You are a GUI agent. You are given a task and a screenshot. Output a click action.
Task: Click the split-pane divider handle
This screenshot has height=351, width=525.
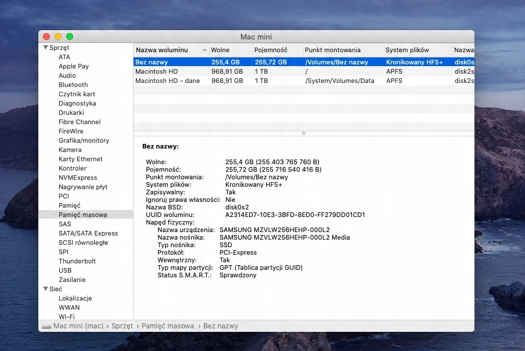[x=304, y=133]
